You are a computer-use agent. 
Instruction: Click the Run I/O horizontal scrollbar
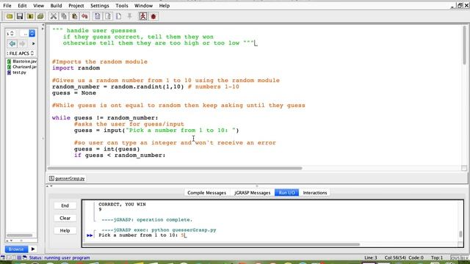click(x=221, y=244)
